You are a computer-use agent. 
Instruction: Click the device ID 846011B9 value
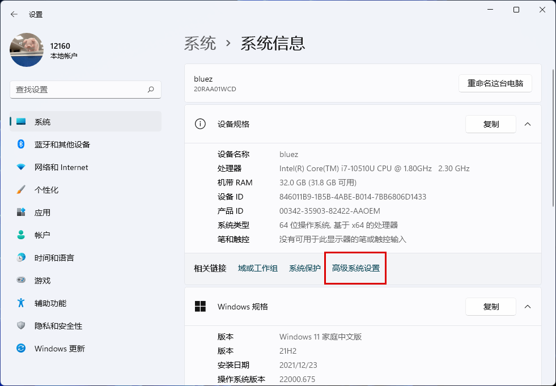pyautogui.click(x=353, y=197)
